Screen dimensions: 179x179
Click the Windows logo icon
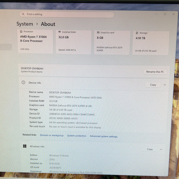(25, 146)
